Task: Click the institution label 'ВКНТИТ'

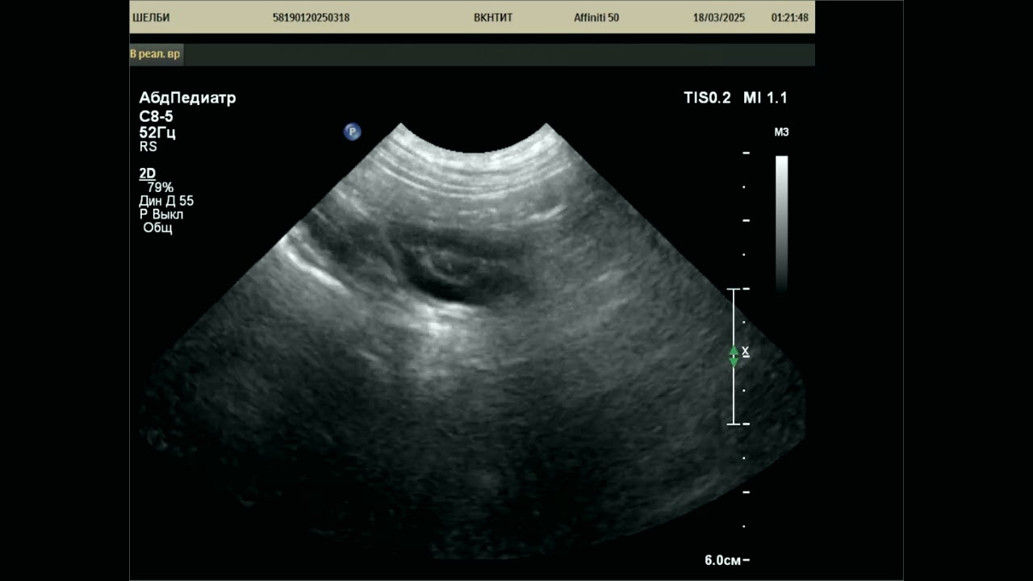Action: [493, 18]
